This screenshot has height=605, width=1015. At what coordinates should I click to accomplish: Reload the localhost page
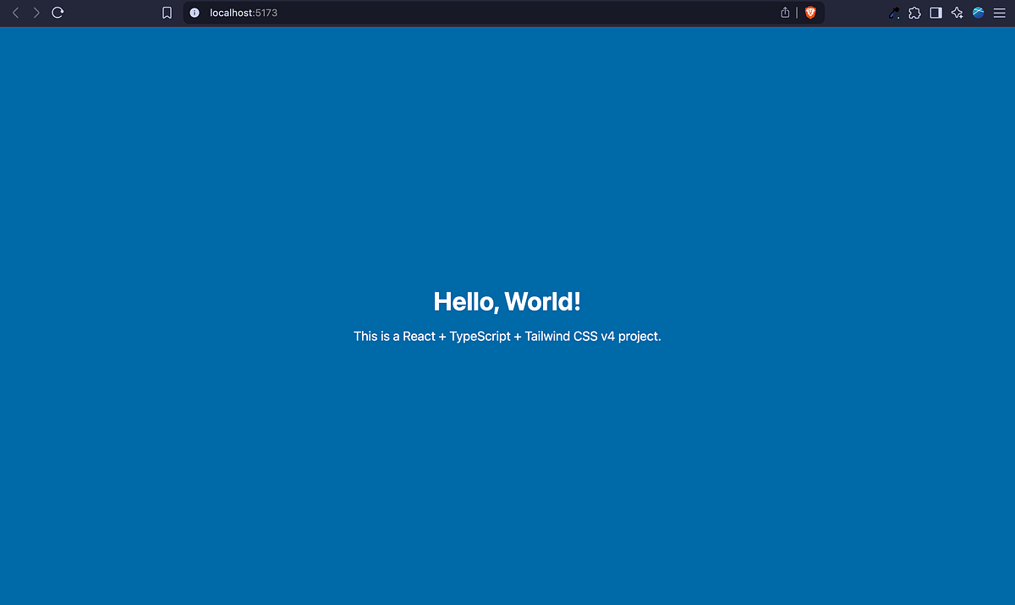pyautogui.click(x=58, y=13)
